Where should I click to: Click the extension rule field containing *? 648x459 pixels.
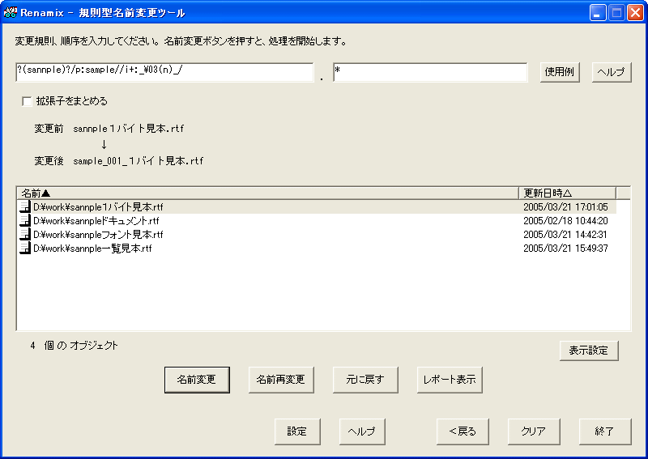click(430, 72)
